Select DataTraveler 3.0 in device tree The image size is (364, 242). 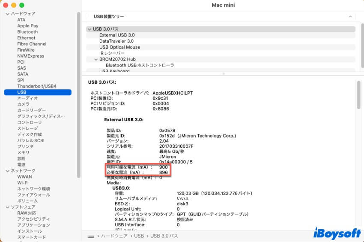pyautogui.click(x=221, y=41)
